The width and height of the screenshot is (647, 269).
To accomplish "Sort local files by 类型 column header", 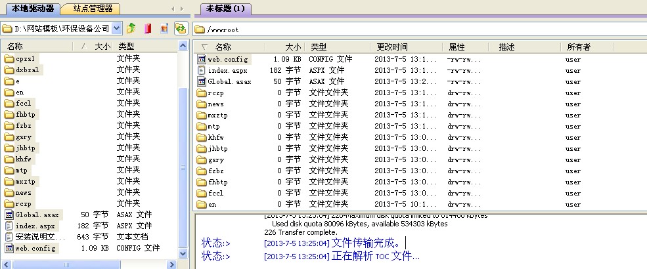I will point(126,47).
